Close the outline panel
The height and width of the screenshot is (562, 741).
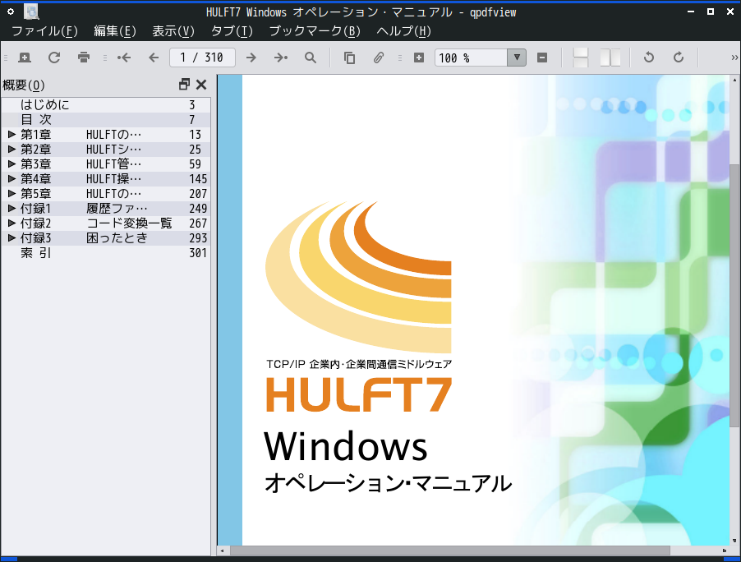(201, 85)
